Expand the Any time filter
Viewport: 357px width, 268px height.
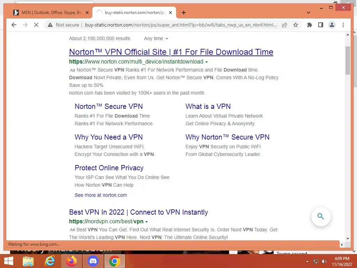pos(156,38)
